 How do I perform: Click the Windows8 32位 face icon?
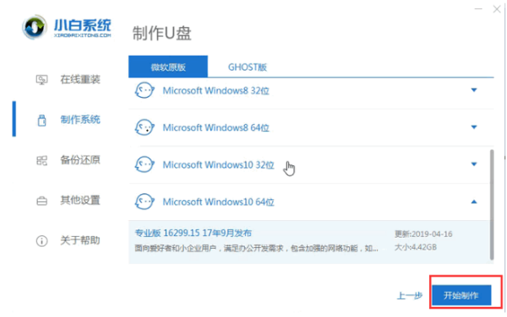pyautogui.click(x=144, y=90)
